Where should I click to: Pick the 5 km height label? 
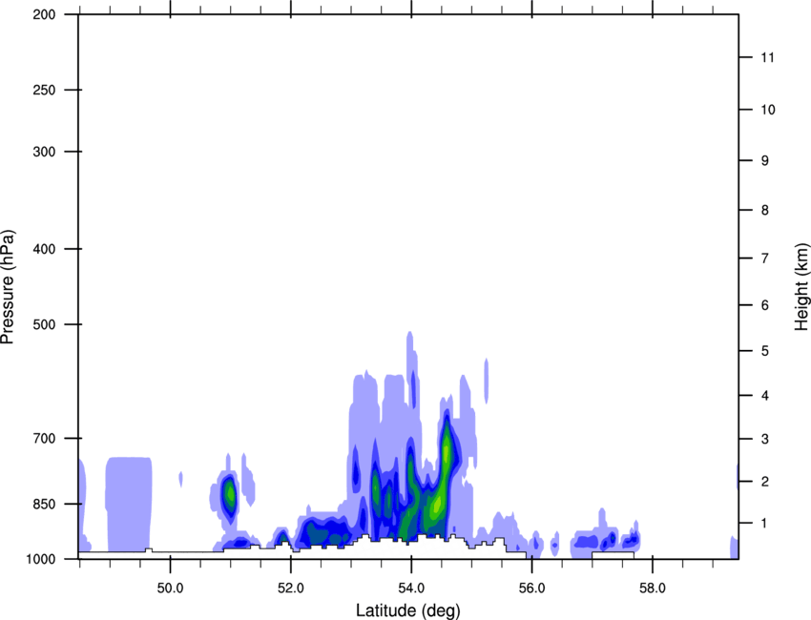(765, 351)
